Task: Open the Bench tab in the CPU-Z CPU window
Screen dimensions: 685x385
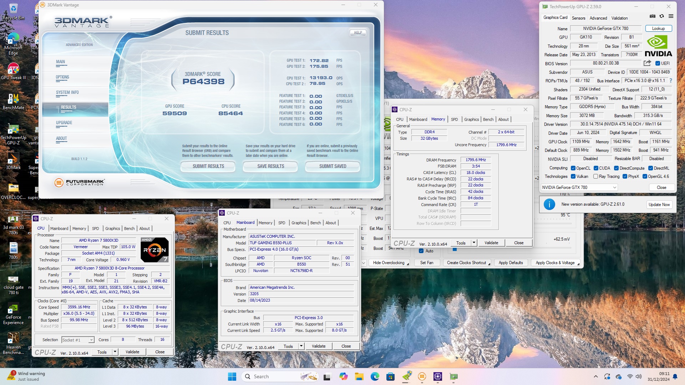Action: point(129,229)
